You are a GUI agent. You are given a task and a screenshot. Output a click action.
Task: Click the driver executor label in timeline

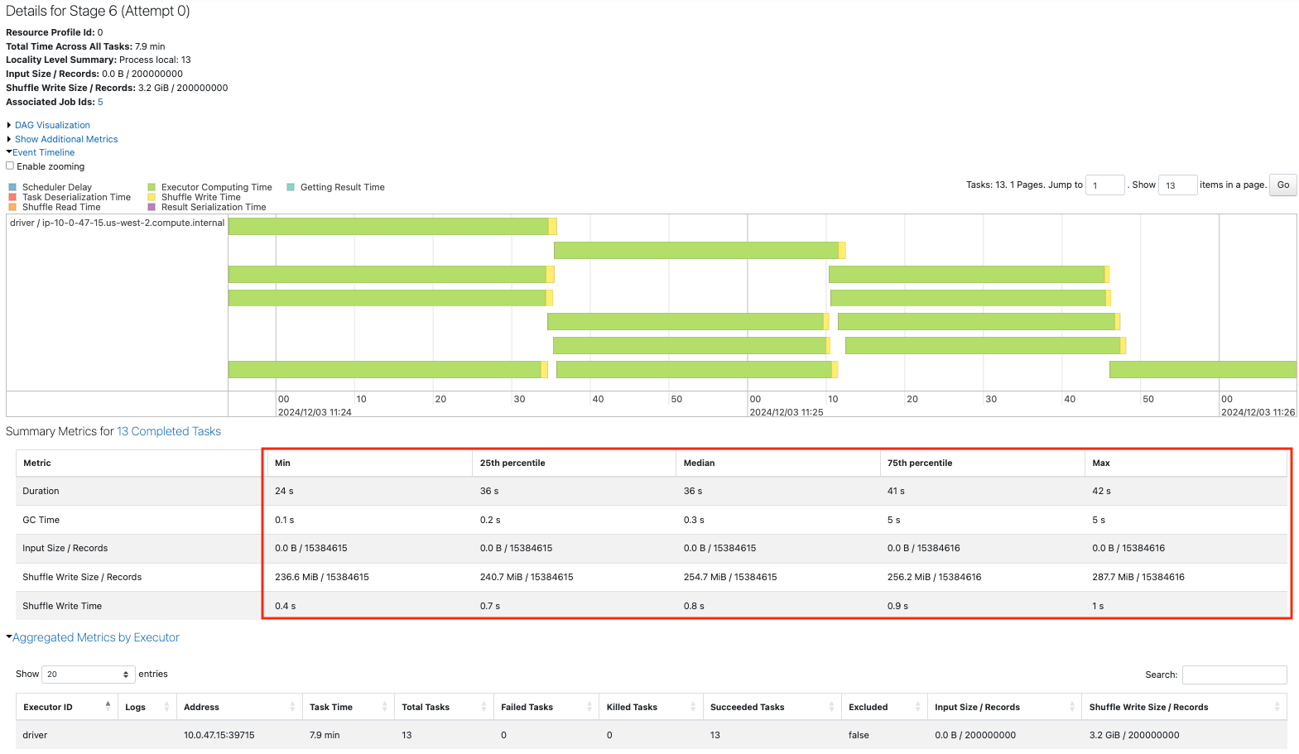click(118, 223)
